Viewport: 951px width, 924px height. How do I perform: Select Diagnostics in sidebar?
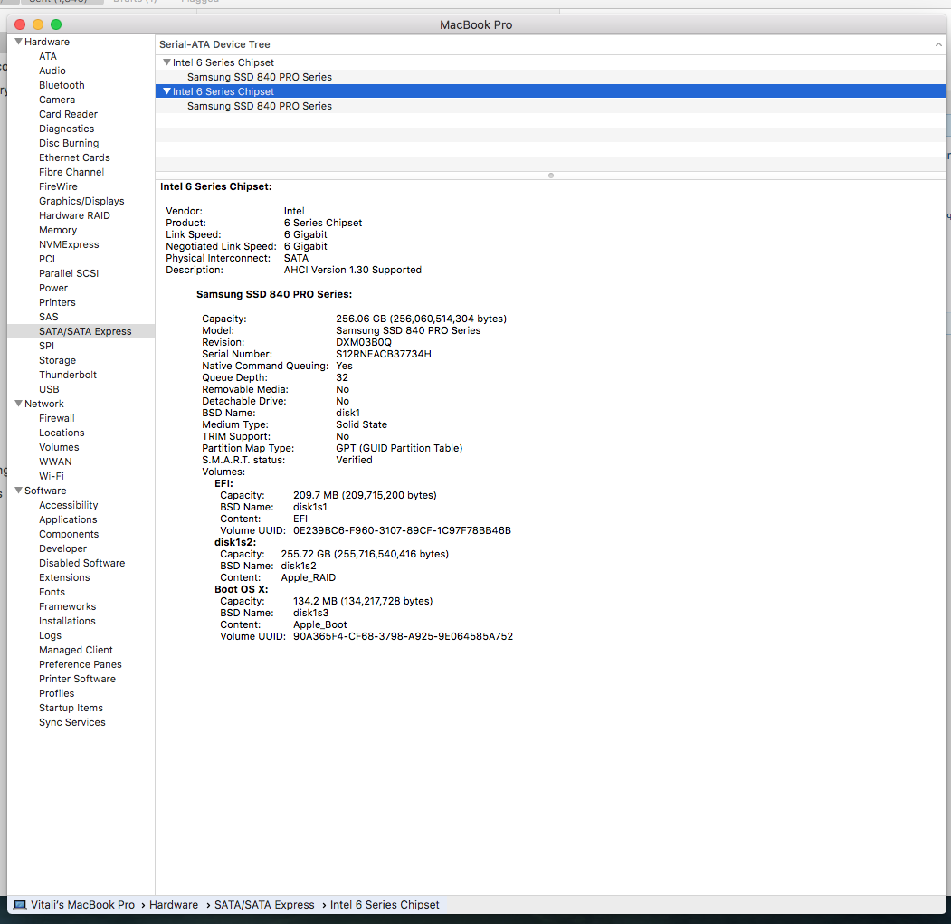pyautogui.click(x=67, y=129)
